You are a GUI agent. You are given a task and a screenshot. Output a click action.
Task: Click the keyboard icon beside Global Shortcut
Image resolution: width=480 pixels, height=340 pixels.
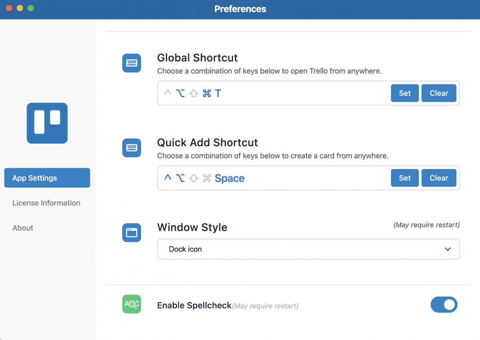[131, 63]
